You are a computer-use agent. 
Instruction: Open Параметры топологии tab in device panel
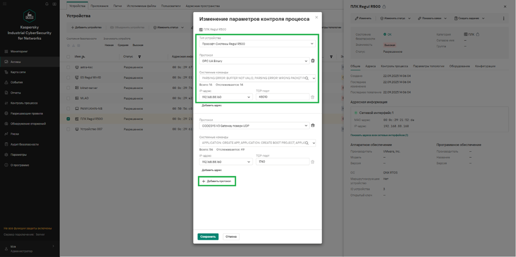click(x=428, y=66)
